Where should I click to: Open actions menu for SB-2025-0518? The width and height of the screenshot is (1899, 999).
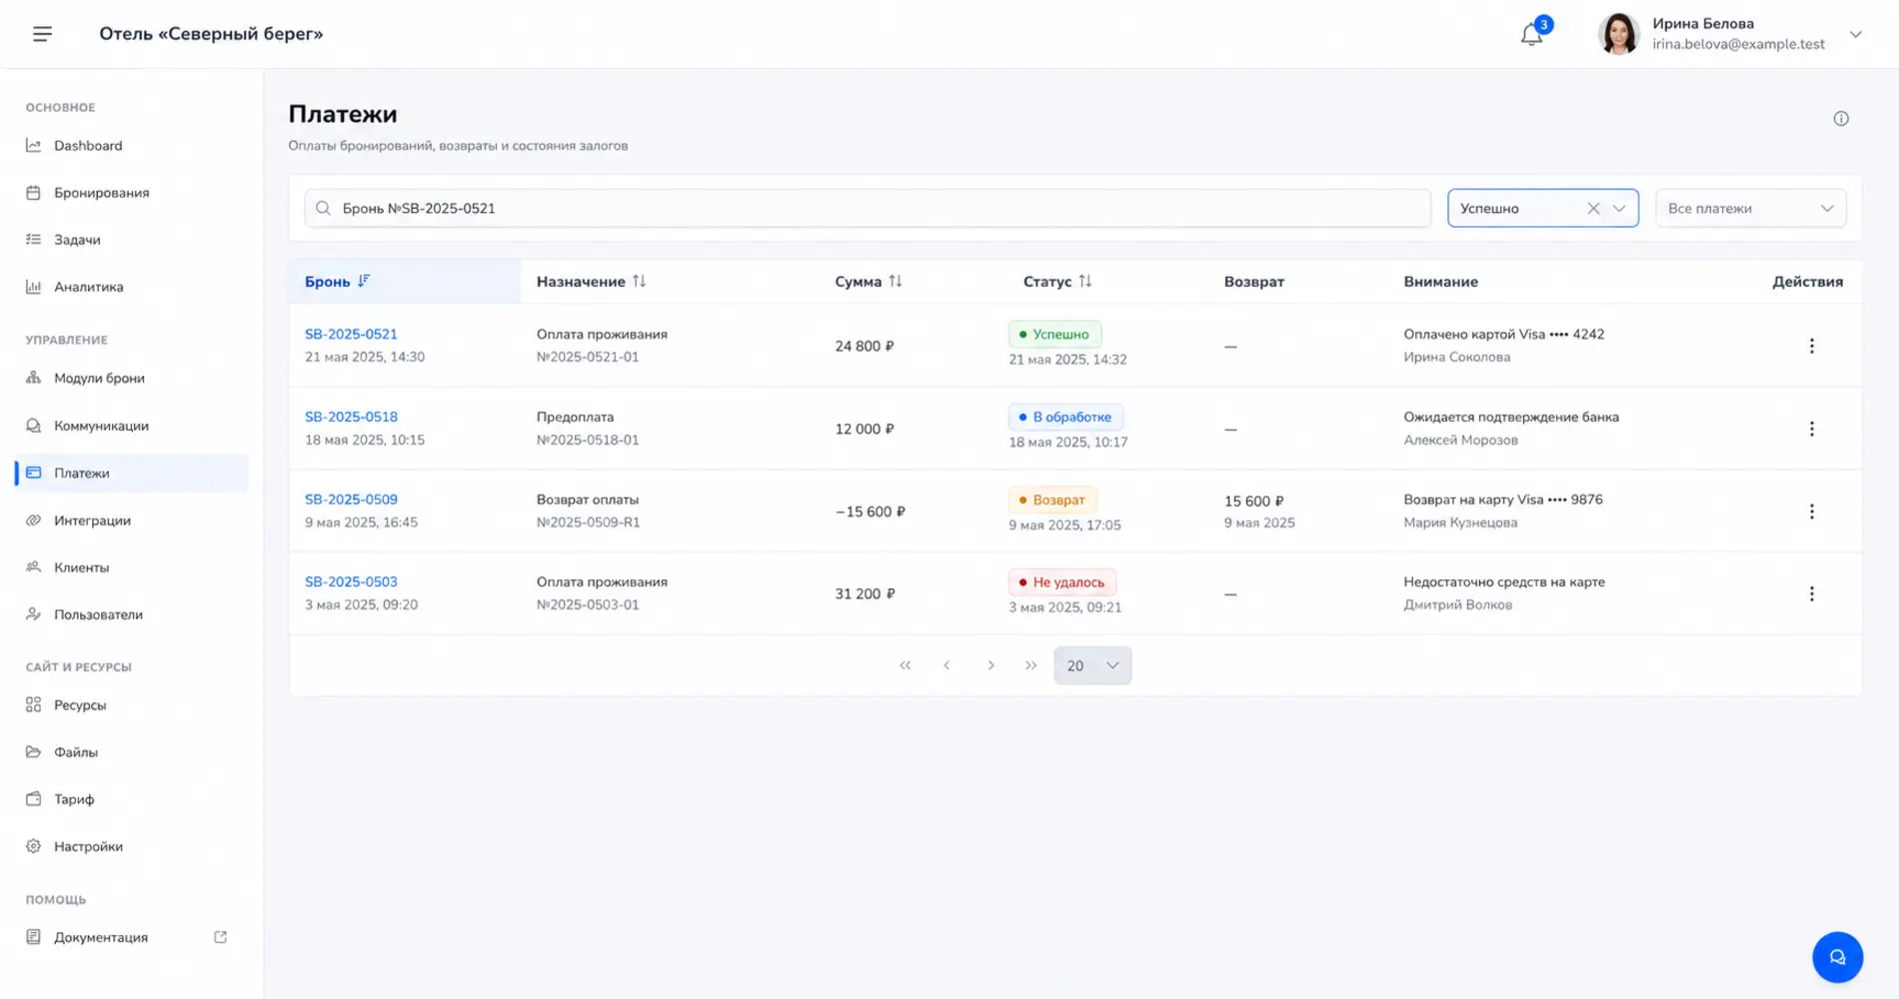pyautogui.click(x=1811, y=429)
